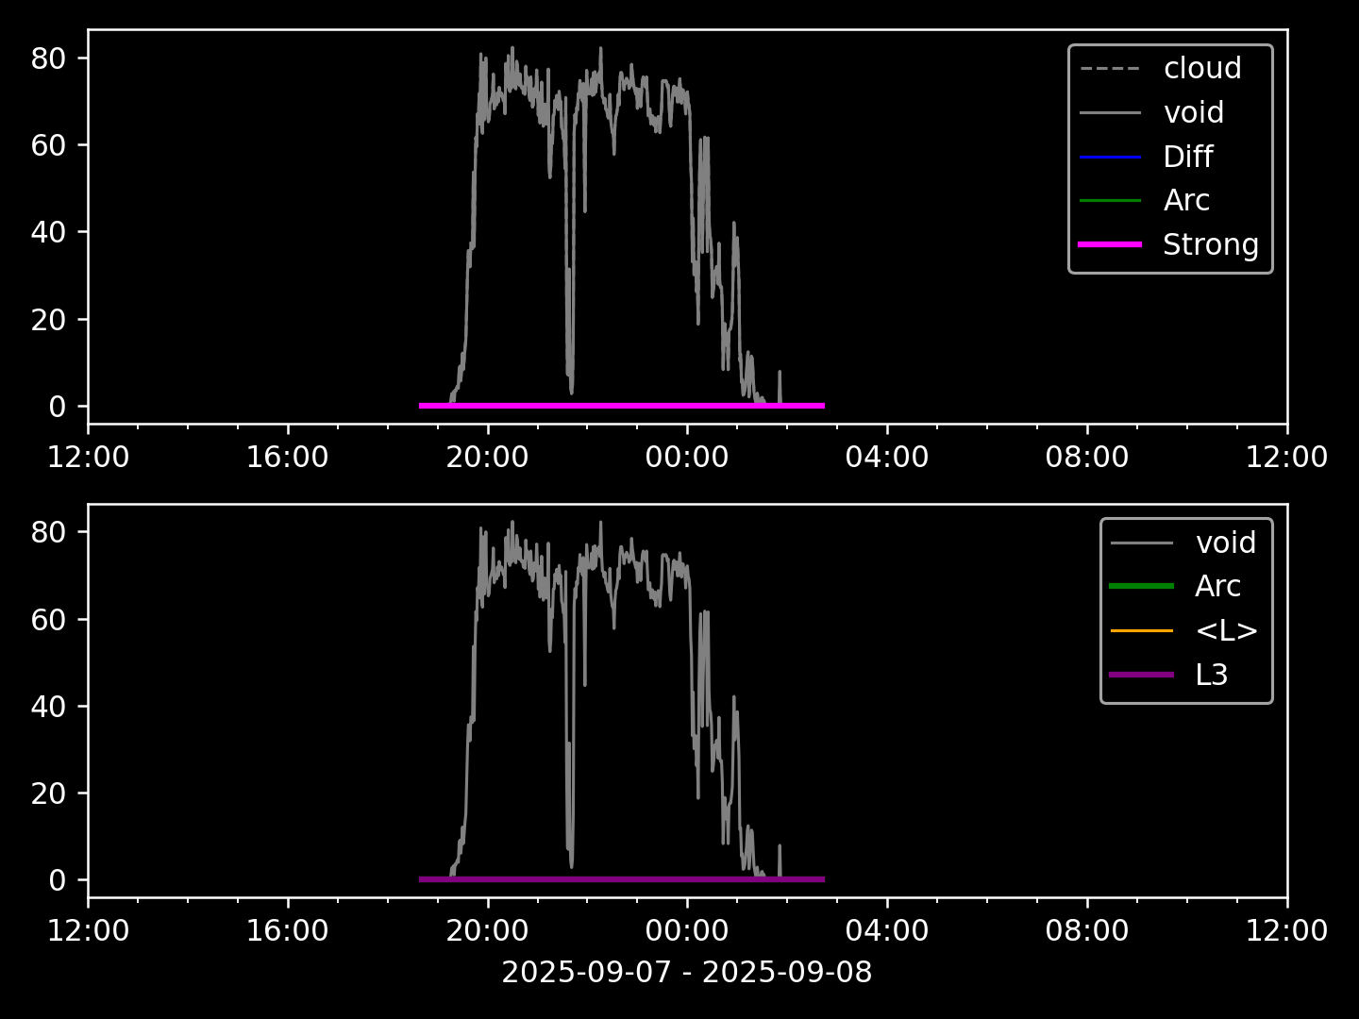Click the 'Arc' legend label in bottom plot

[1217, 586]
